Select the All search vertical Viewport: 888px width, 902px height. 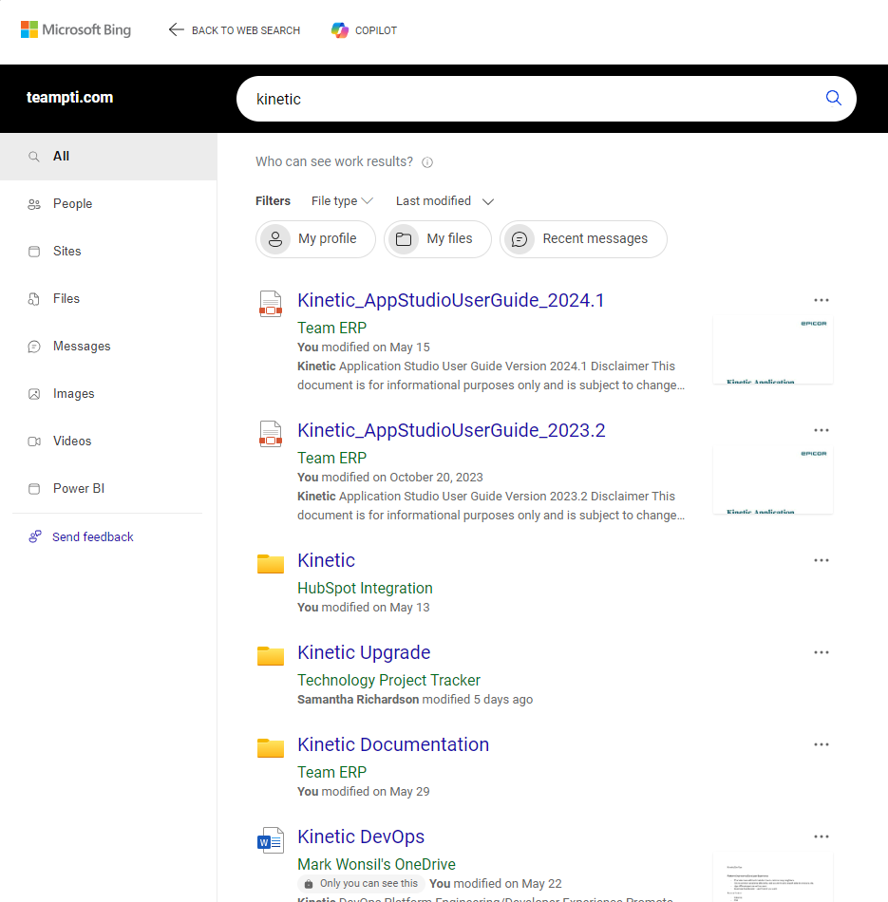pyautogui.click(x=109, y=157)
